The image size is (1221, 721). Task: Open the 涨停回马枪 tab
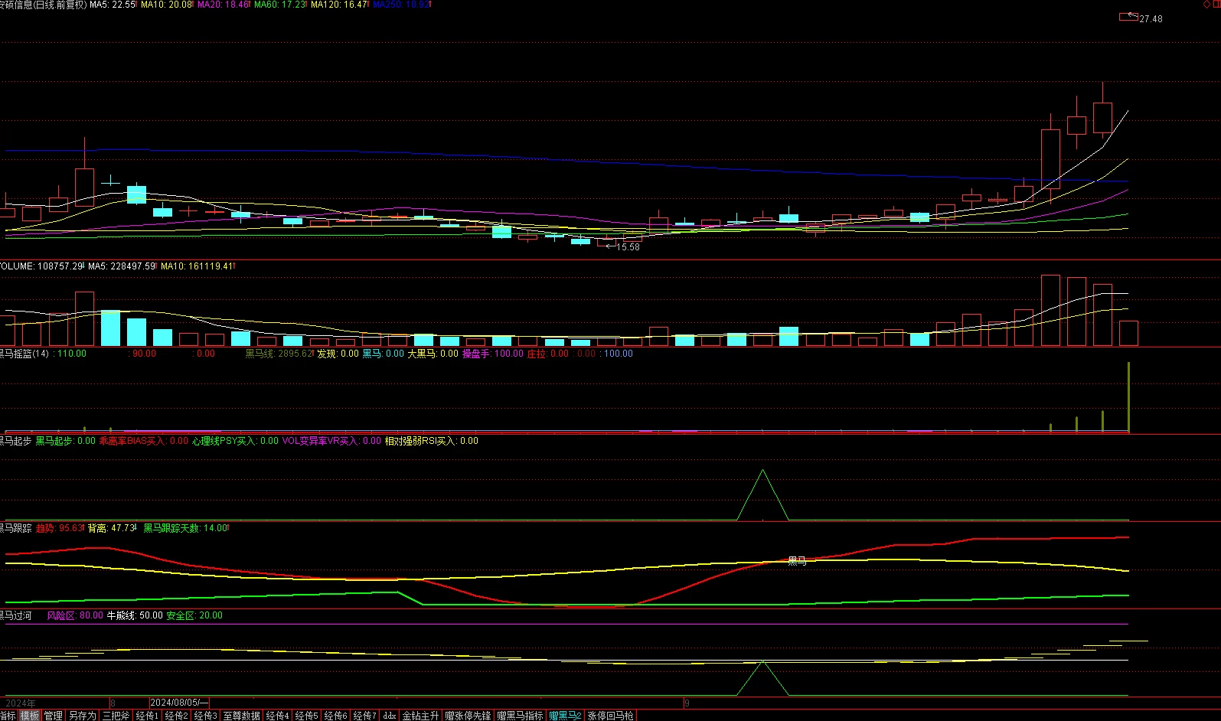[x=611, y=716]
